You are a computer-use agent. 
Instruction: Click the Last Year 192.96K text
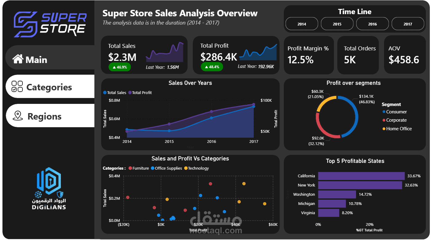[256, 66]
